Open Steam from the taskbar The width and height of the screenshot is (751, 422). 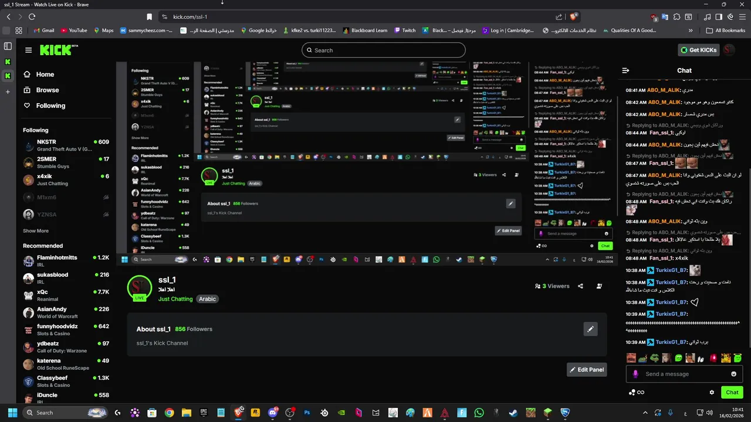[513, 413]
